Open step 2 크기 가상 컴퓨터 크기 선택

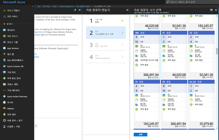[106, 33]
